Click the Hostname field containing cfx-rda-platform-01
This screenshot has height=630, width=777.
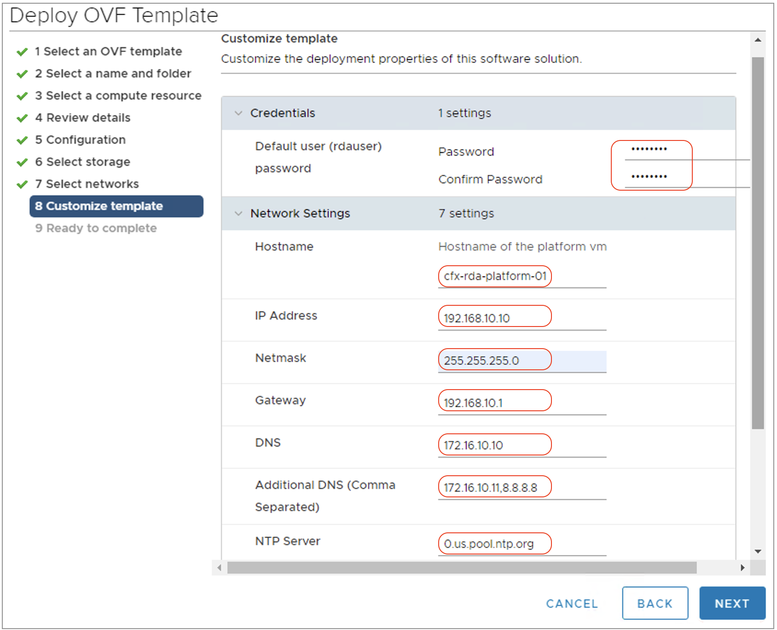[494, 275]
